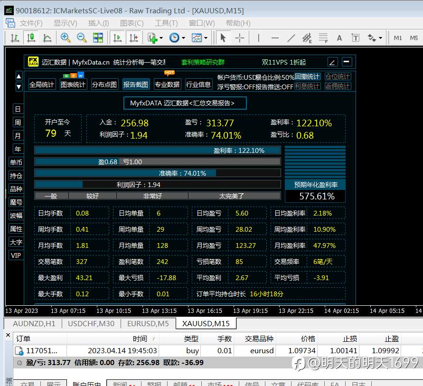Zoom in on the chart
Screen dimensions: 423x386
click(x=66, y=38)
